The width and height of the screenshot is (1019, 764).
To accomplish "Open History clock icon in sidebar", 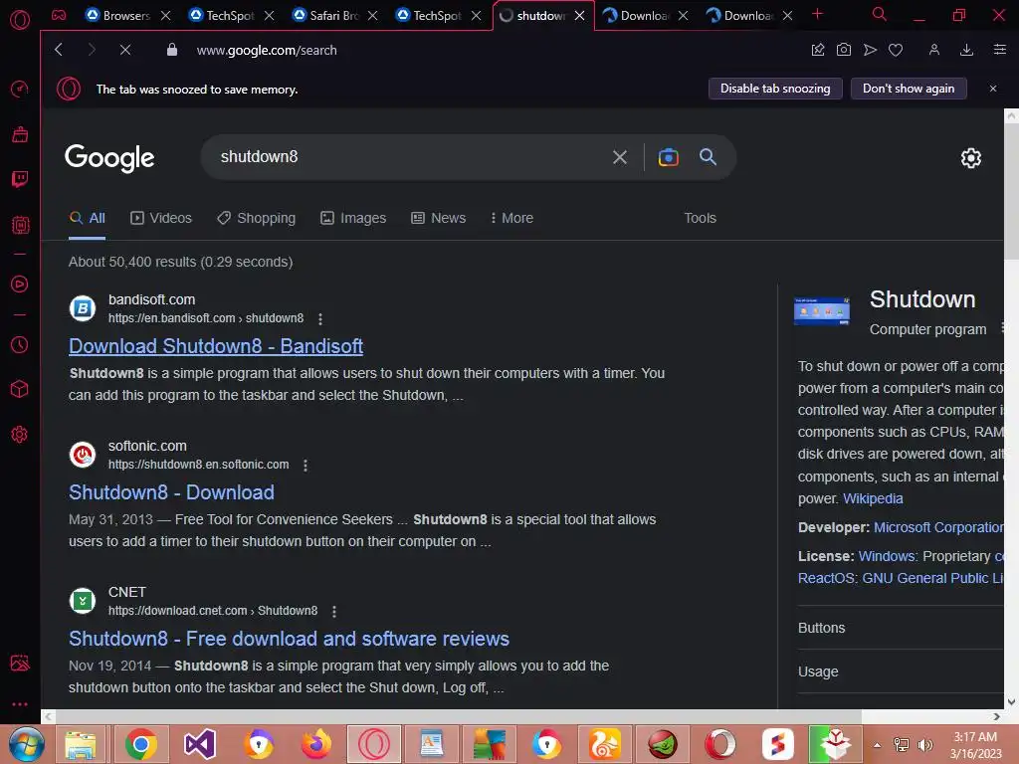I will point(20,344).
